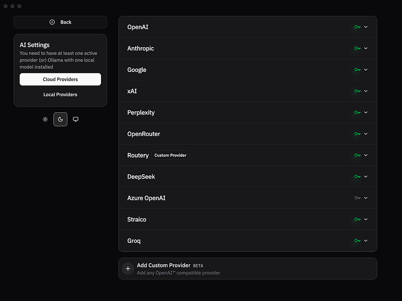Click the AI Settings heading
Screen dimensions: 402x301
[x=35, y=45]
